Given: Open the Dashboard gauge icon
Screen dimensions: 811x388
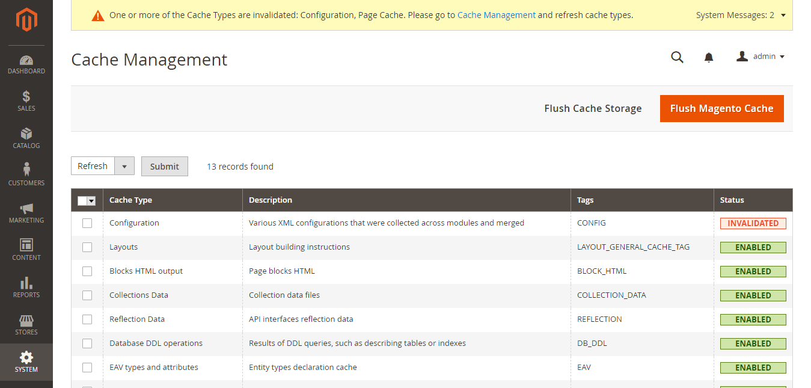Looking at the screenshot, I should coord(26,60).
